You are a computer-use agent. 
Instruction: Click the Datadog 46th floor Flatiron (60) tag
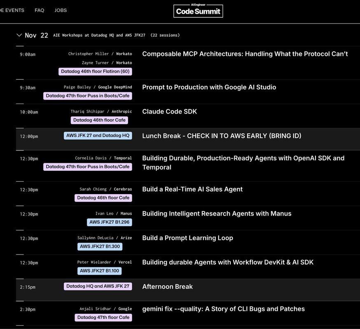point(95,72)
